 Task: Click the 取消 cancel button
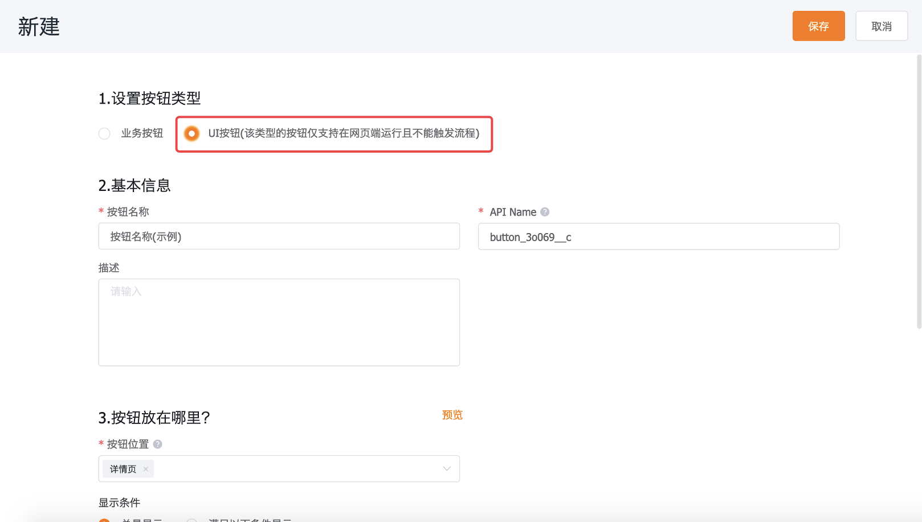point(882,26)
